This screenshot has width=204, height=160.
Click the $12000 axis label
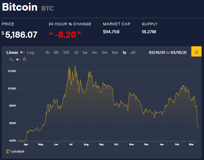tap(12, 71)
